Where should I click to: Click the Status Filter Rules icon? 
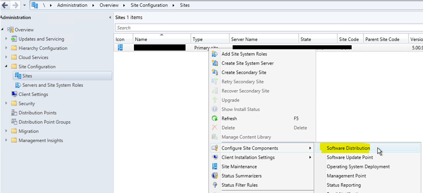215,185
